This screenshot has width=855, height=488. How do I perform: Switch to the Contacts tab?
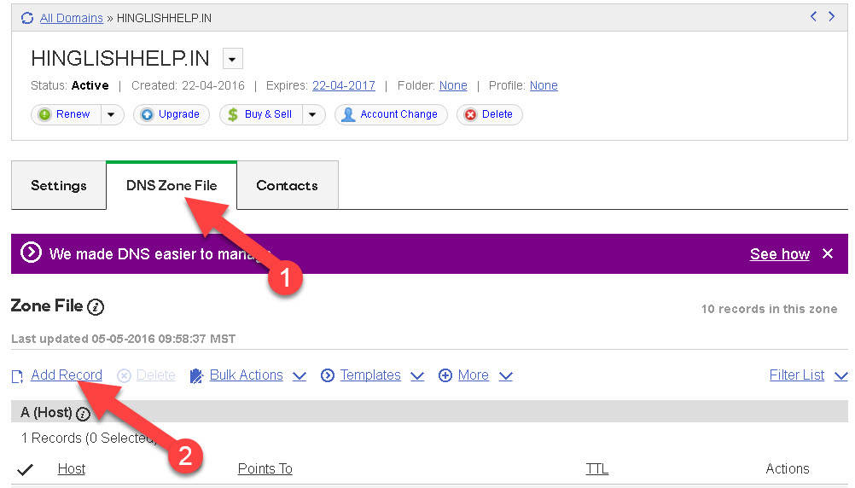pos(287,185)
